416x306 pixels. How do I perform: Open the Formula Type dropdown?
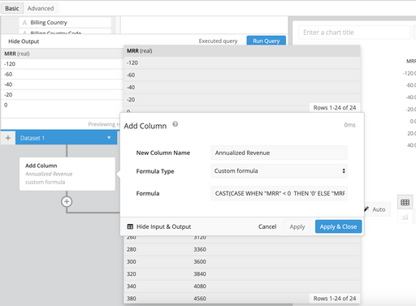pyautogui.click(x=279, y=171)
